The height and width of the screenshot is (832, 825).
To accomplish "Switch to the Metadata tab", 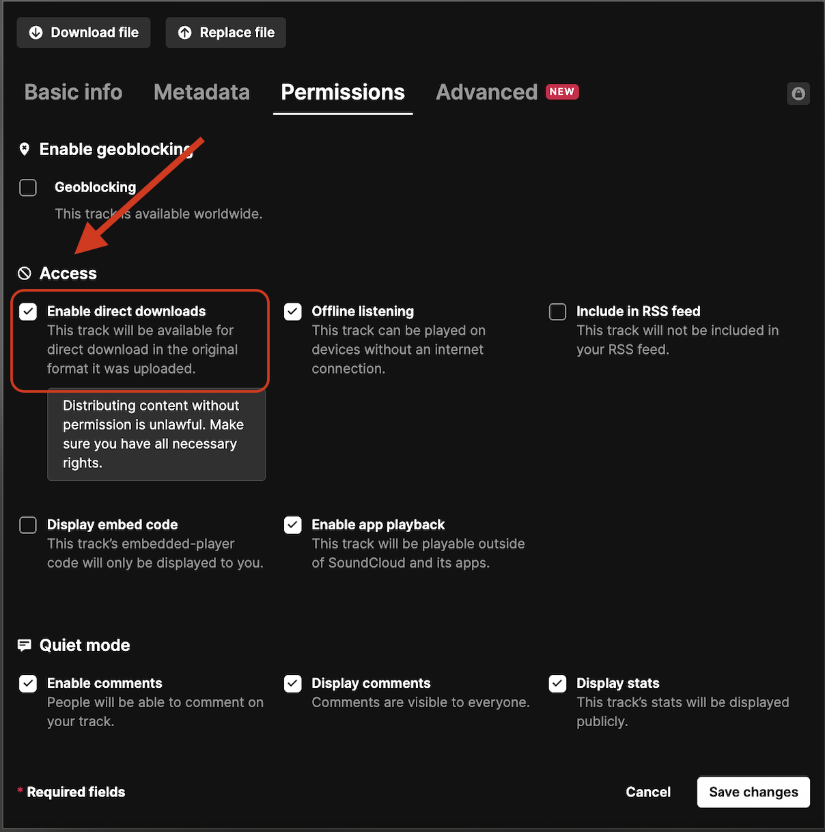I will (x=201, y=92).
